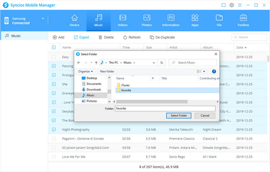Click Music in the address path

(127, 62)
